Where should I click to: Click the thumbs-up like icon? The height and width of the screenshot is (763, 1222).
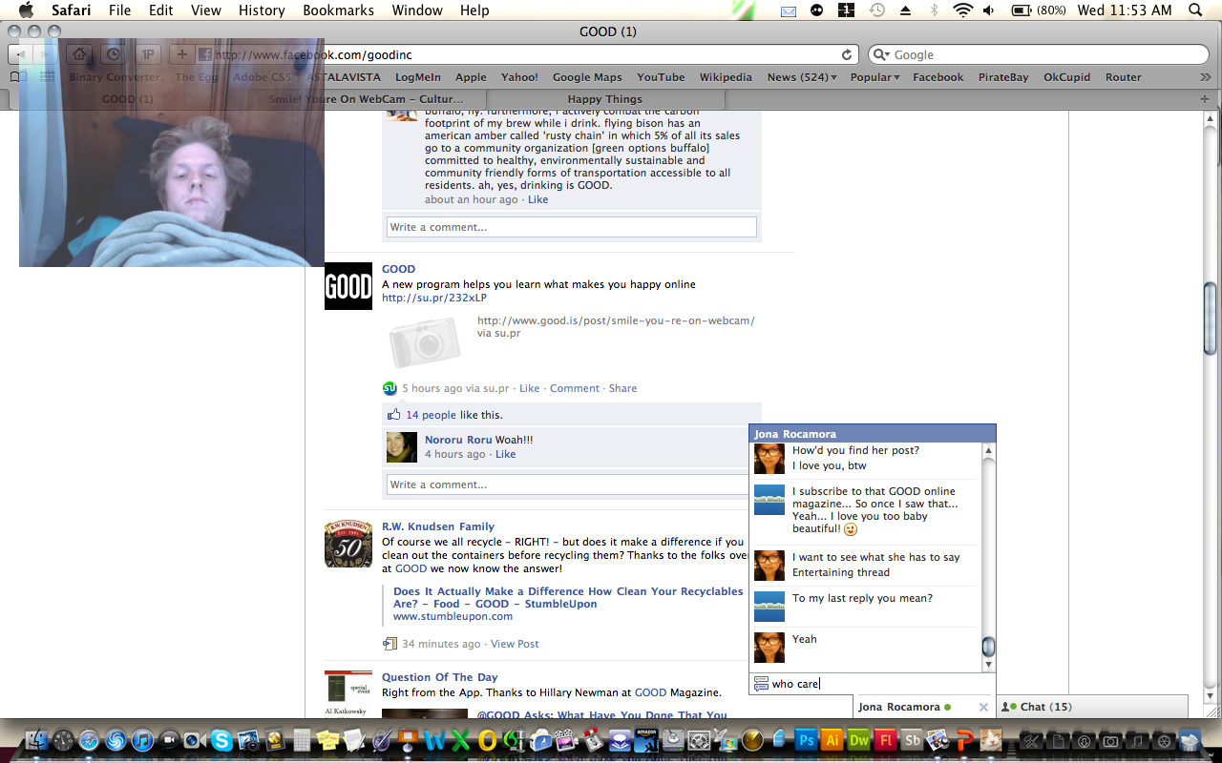click(393, 415)
